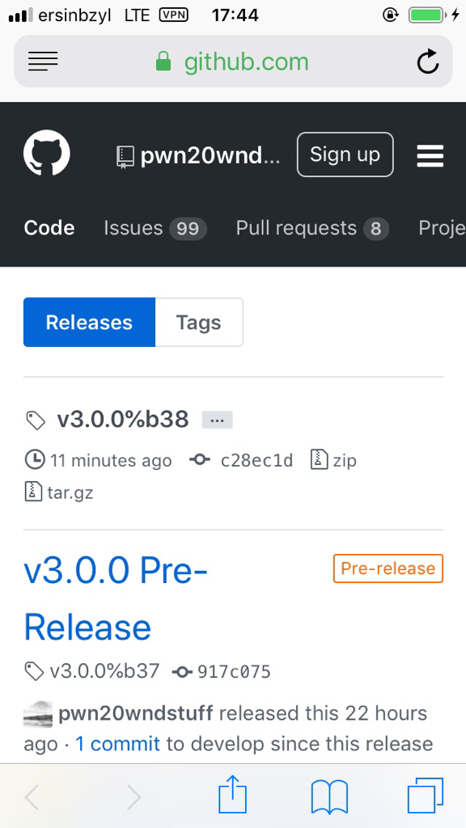This screenshot has width=466, height=828.
Task: Go back with Safari back arrow
Action: point(32,796)
